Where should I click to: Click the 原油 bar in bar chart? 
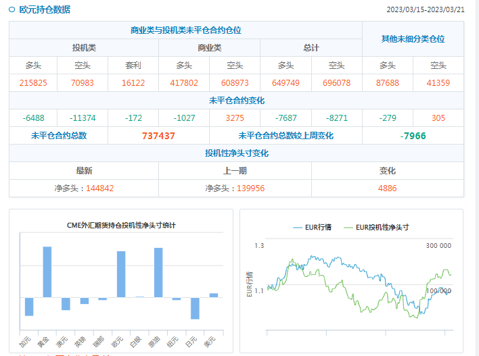158,272
